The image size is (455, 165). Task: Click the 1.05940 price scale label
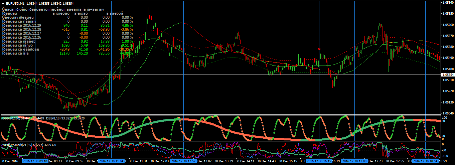pyautogui.click(x=448, y=3)
